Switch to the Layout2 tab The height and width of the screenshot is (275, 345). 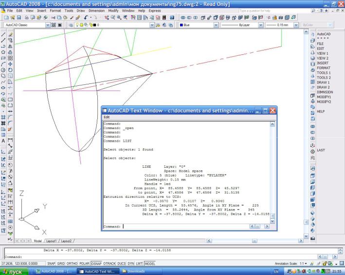point(66,241)
